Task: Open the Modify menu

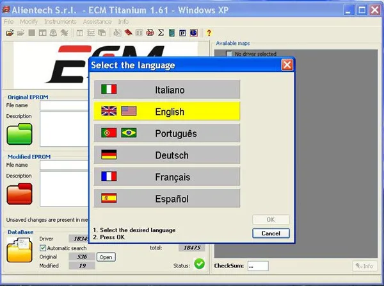Action: click(x=29, y=22)
